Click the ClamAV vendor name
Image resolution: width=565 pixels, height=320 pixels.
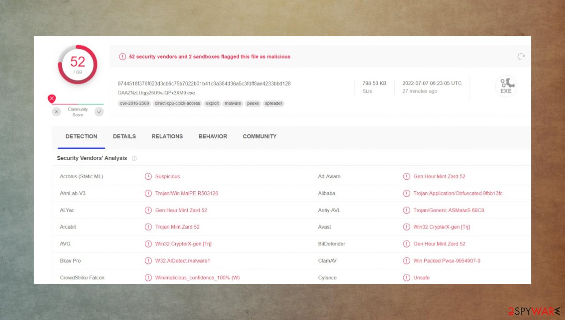click(x=327, y=261)
